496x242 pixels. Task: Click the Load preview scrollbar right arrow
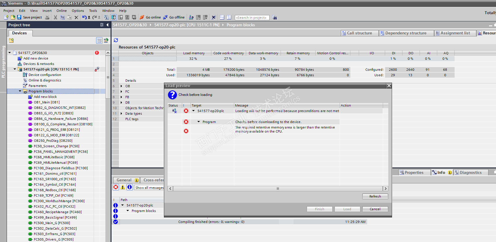tap(385, 189)
